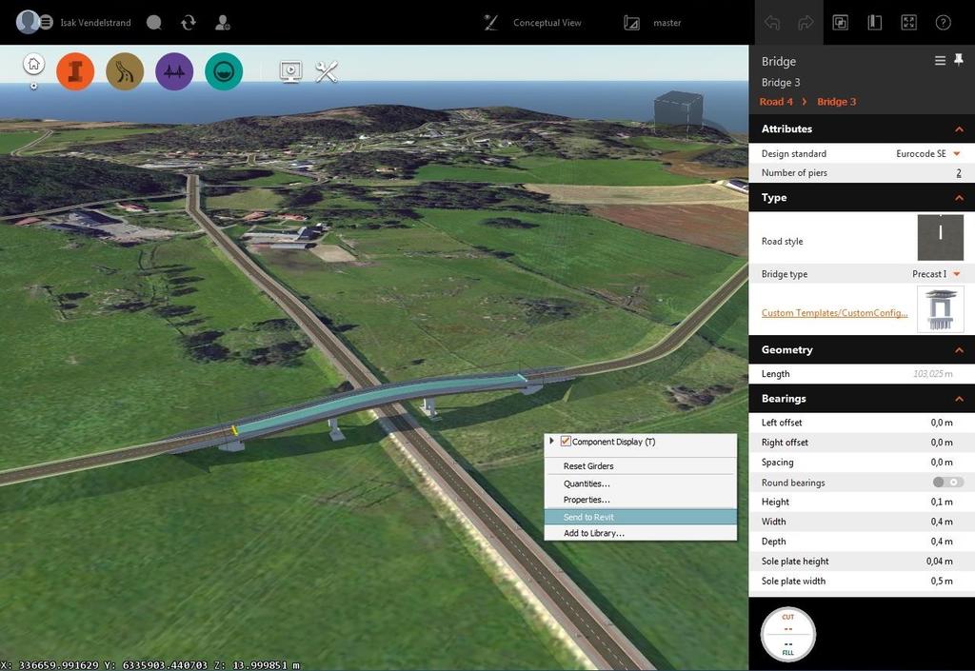Edit the Number of piers value
Screen dimensions: 975x671
pos(958,172)
